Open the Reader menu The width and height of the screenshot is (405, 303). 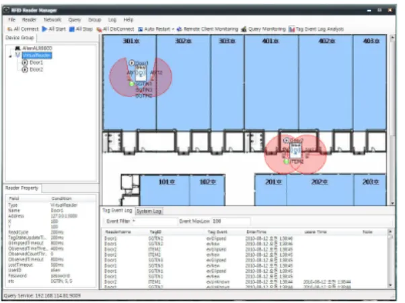29,20
